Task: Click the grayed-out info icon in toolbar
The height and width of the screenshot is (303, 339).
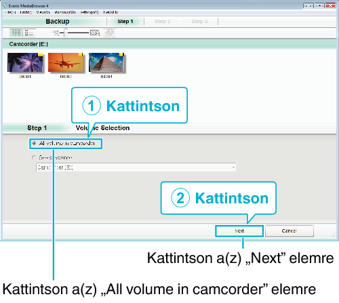Action: (110, 33)
